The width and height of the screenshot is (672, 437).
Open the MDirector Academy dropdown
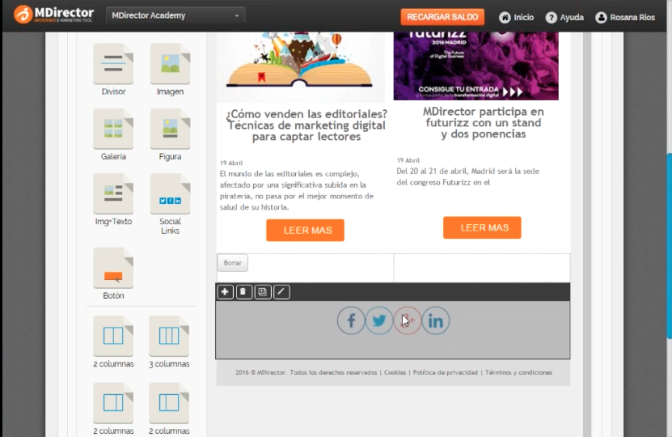175,16
